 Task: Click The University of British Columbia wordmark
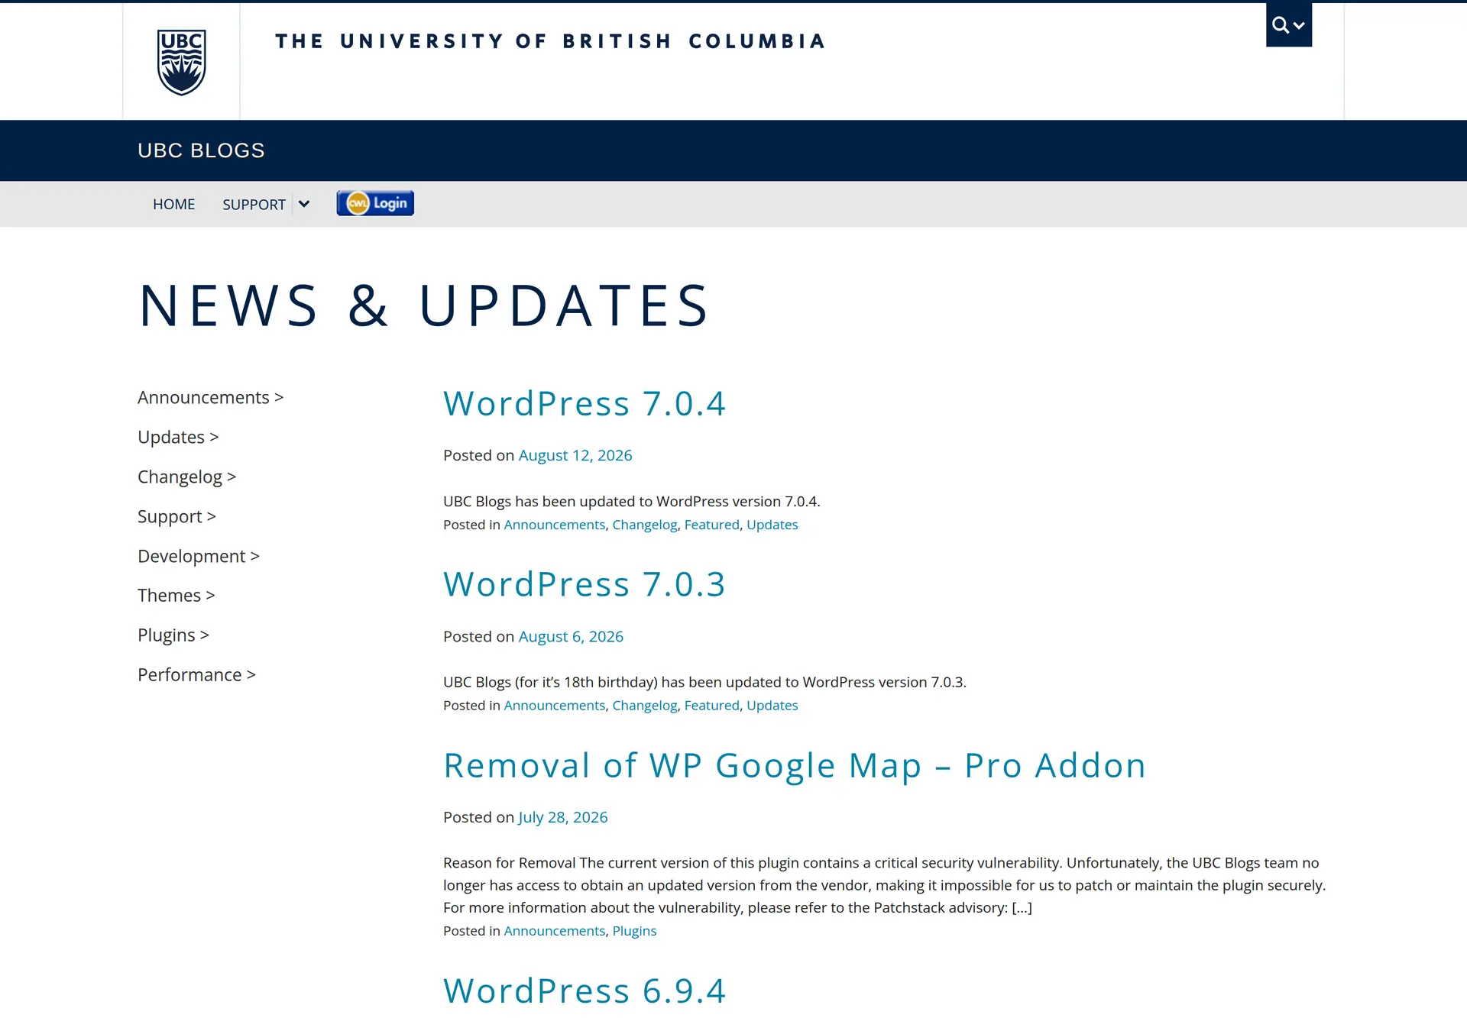550,41
